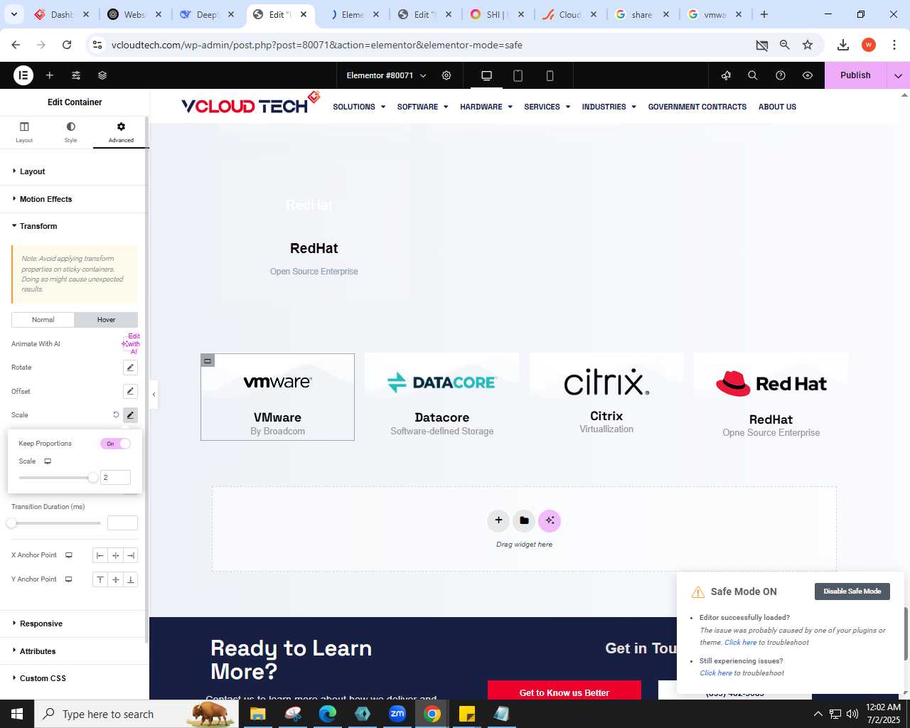This screenshot has width=910, height=728.
Task: Switch to desktop device view
Action: 487,75
